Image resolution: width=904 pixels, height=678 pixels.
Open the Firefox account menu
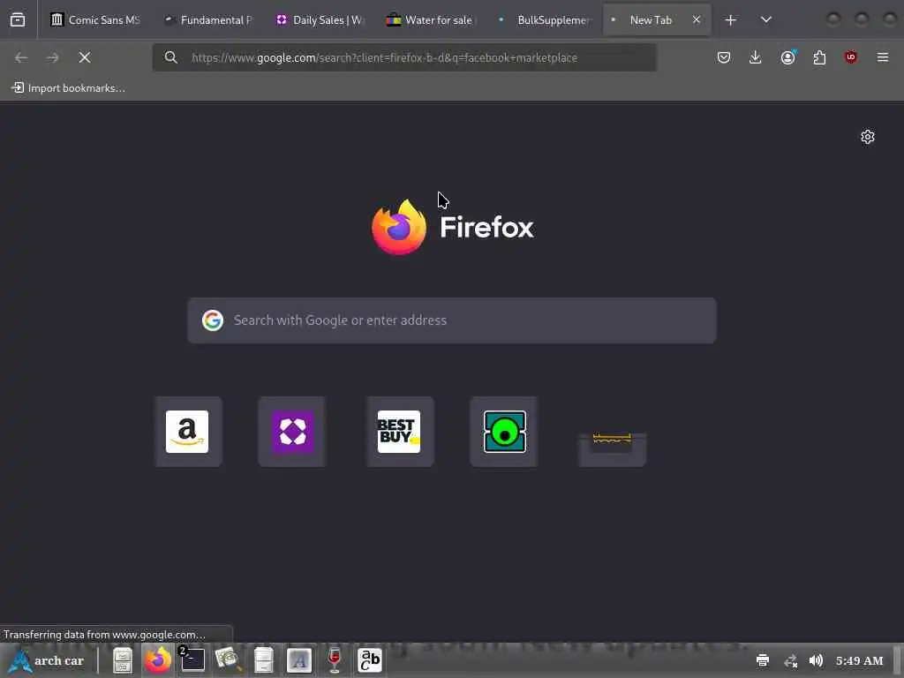point(787,57)
